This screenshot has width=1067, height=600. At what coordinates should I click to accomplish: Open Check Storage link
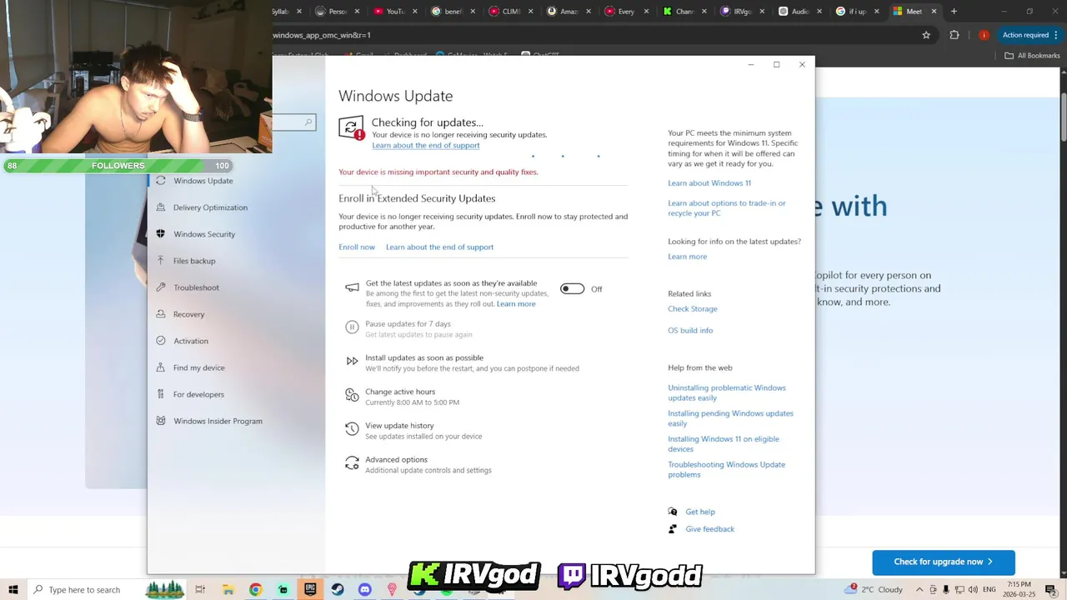(x=692, y=309)
